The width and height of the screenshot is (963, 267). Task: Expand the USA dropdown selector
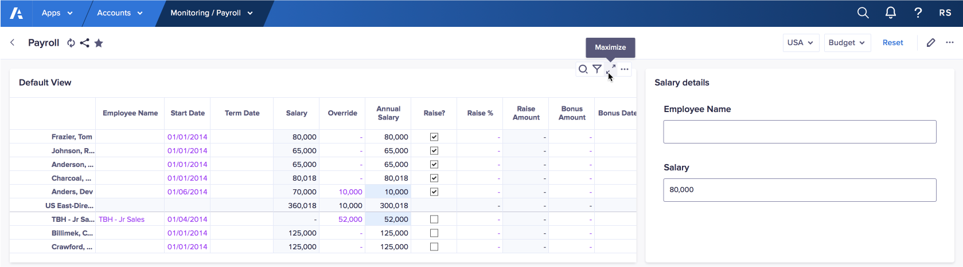801,43
